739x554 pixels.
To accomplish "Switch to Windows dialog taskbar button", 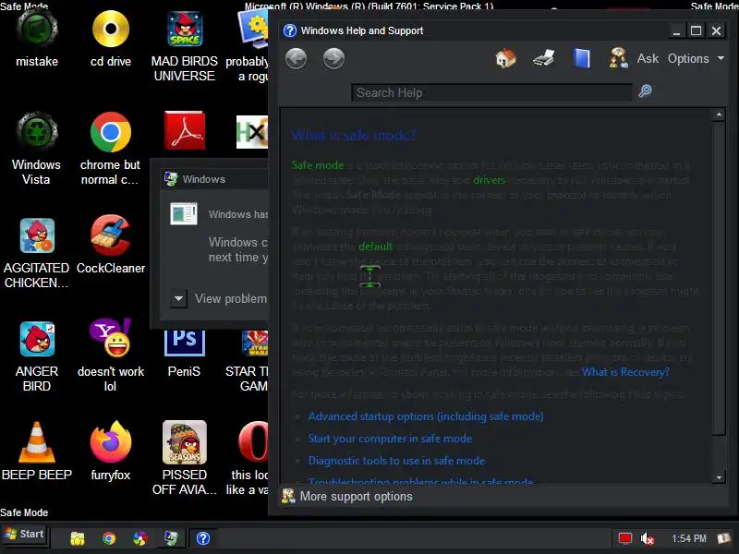I will point(171,538).
